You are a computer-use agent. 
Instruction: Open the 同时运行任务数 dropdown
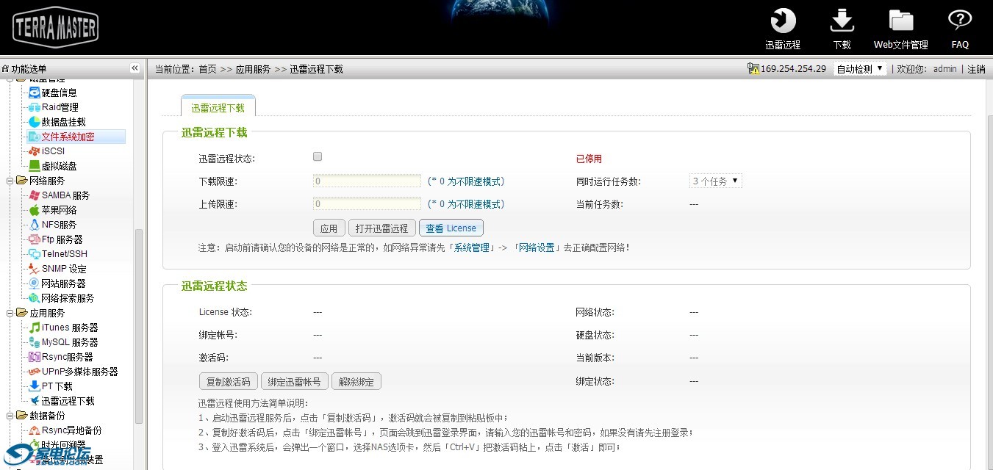[715, 181]
